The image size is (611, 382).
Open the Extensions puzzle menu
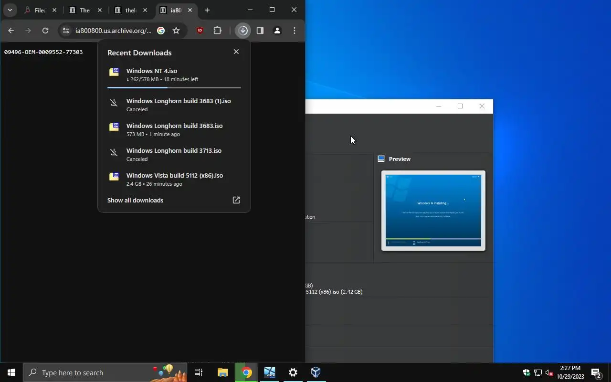(x=217, y=31)
